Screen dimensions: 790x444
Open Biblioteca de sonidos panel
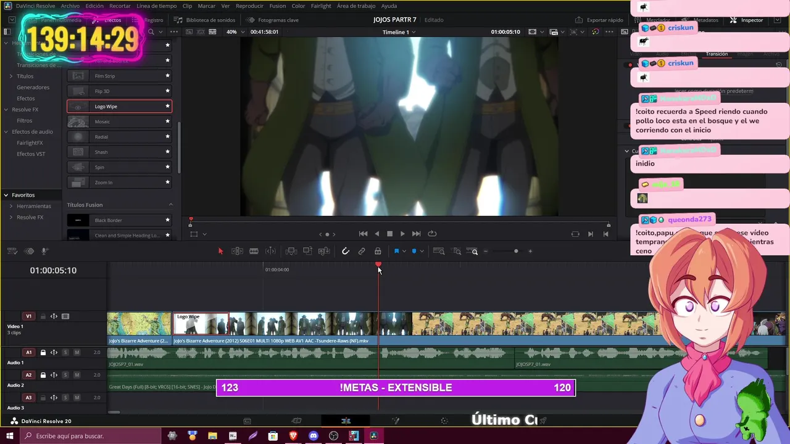[204, 20]
